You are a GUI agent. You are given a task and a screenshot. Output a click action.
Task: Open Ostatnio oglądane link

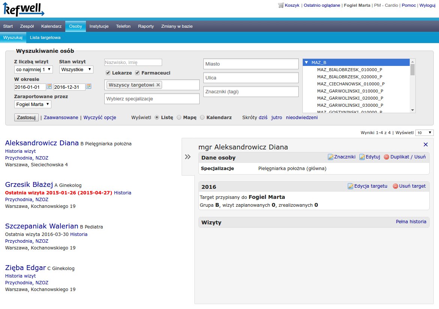point(322,5)
